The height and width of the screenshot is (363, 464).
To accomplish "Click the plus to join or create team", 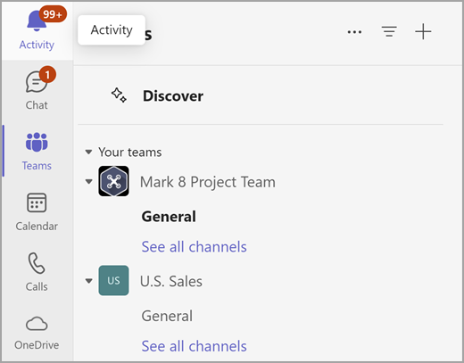I will click(x=423, y=31).
